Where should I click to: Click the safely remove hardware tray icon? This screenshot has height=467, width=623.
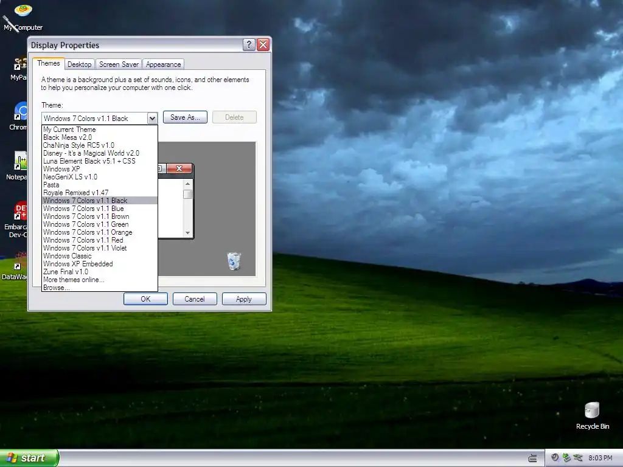(x=566, y=458)
